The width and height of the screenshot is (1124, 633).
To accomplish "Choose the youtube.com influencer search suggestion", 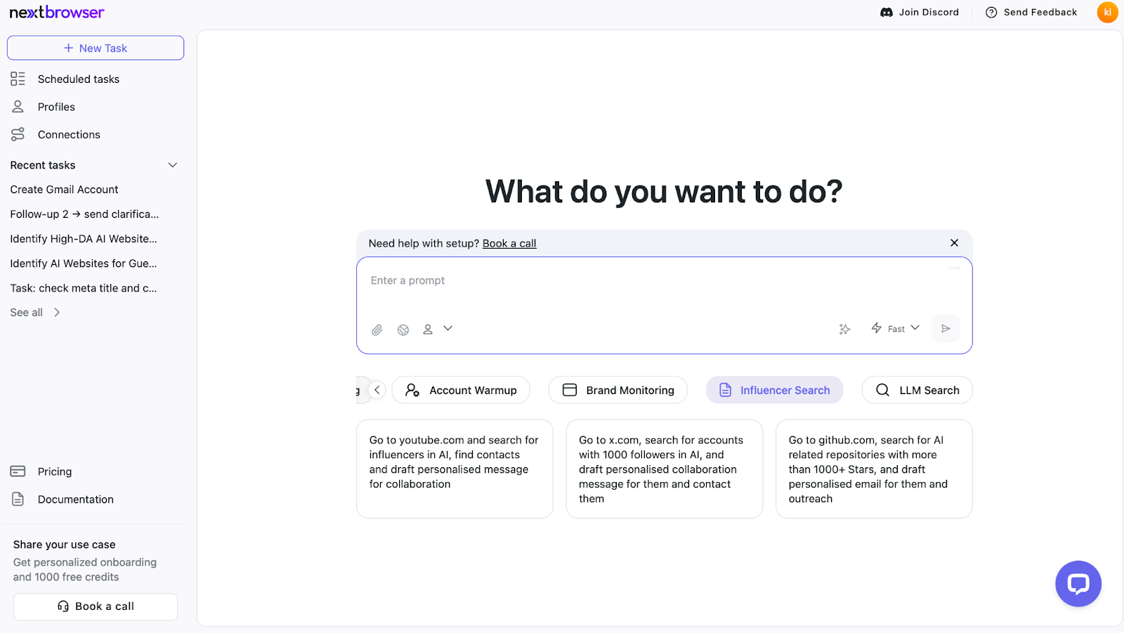I will [455, 469].
